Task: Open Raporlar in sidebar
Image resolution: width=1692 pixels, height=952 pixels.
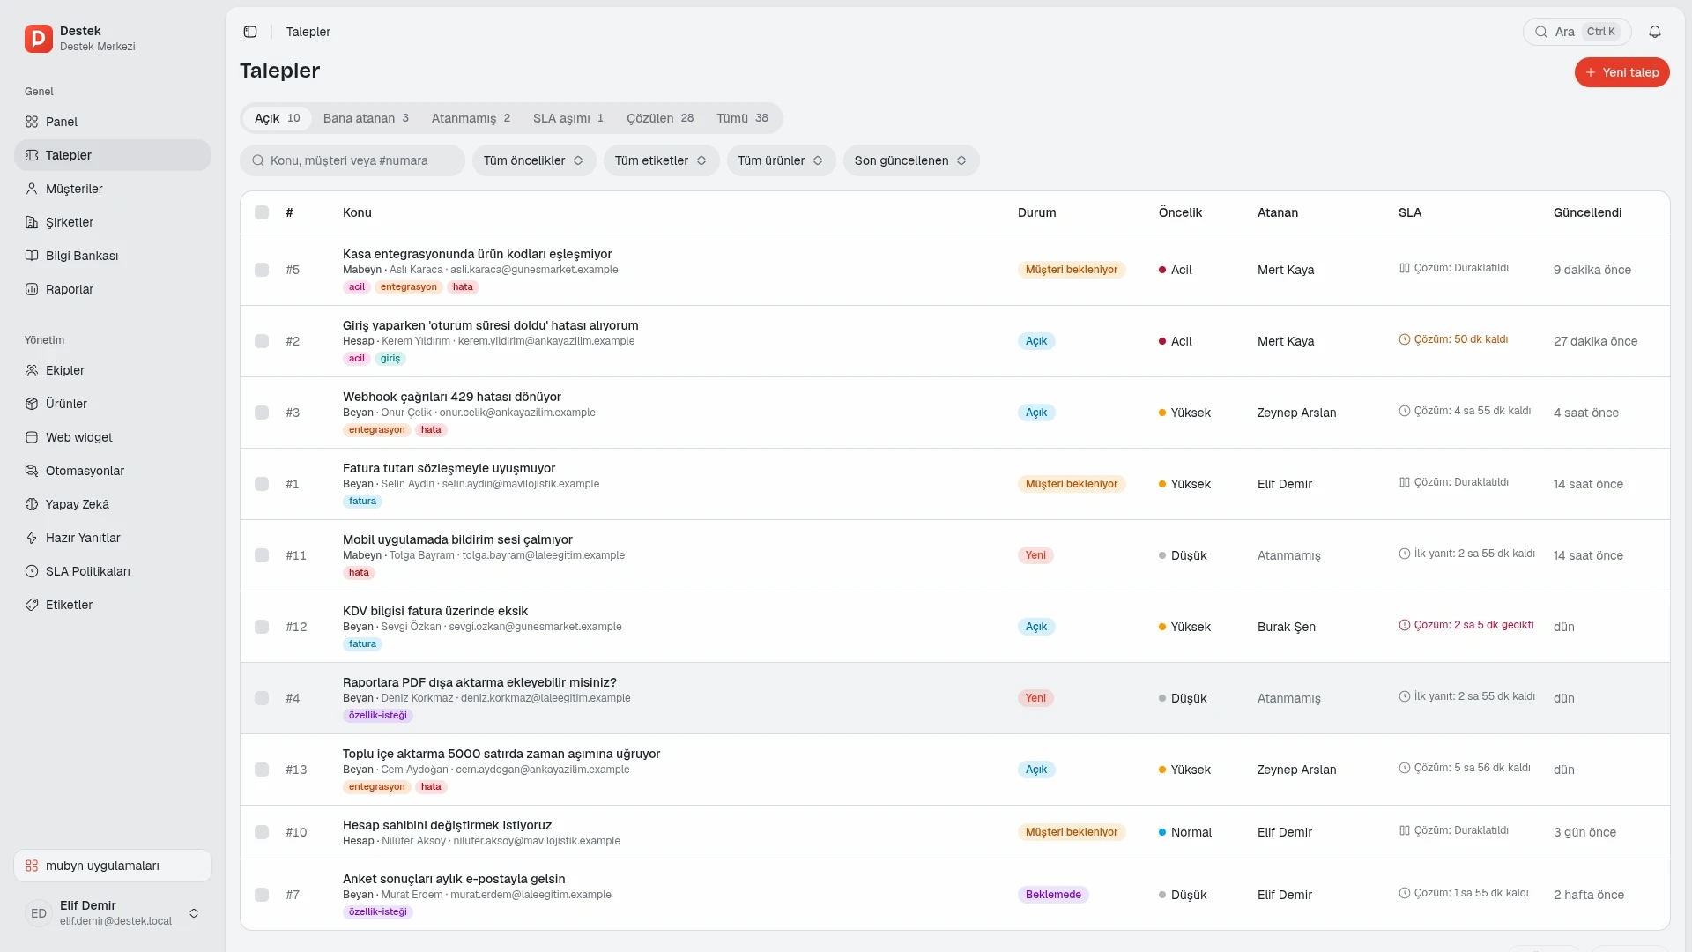Action: tap(113, 289)
